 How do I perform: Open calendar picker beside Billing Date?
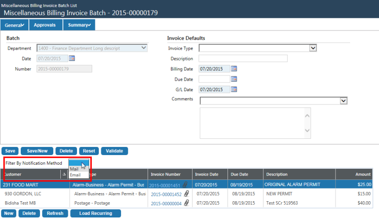click(x=234, y=68)
